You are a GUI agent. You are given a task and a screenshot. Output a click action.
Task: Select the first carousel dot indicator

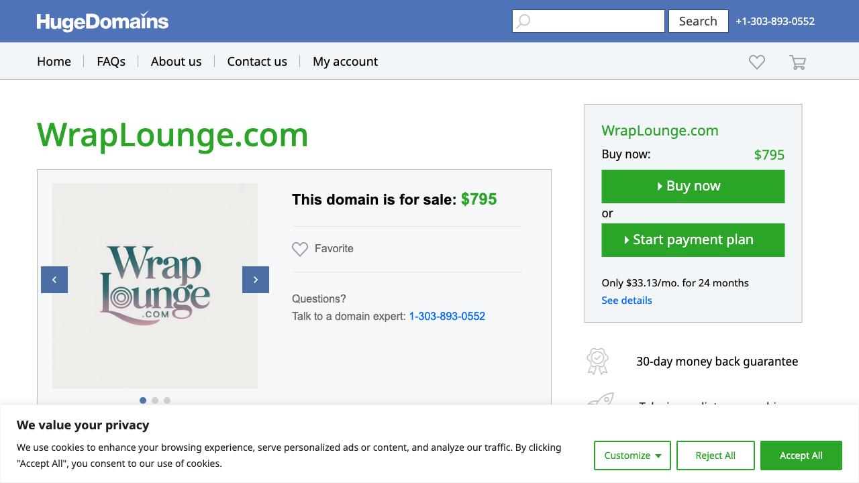click(x=143, y=400)
